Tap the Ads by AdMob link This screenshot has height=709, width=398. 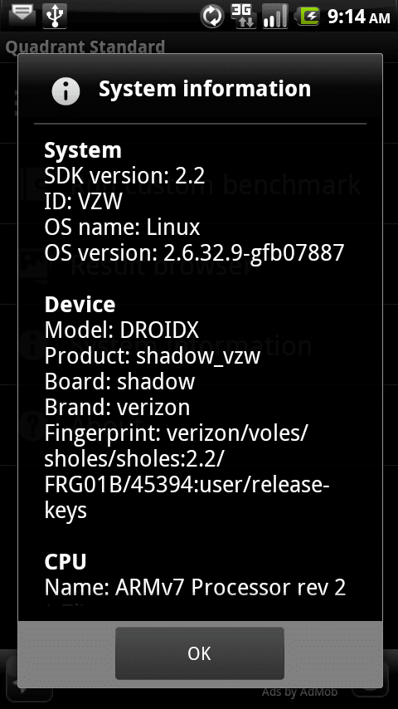299,692
